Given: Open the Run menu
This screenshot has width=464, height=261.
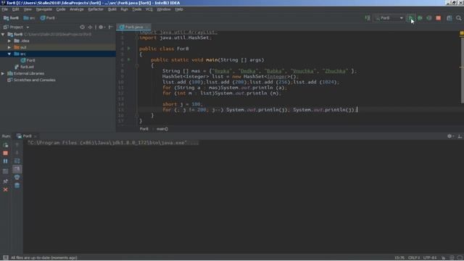Looking at the screenshot, I should pyautogui.click(x=124, y=9).
